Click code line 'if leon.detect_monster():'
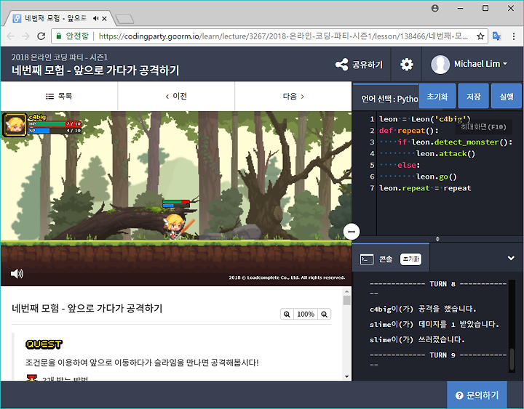The height and width of the screenshot is (409, 524). tap(455, 142)
